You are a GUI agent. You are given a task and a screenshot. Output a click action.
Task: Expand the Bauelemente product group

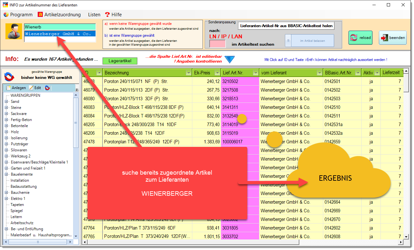6,174
